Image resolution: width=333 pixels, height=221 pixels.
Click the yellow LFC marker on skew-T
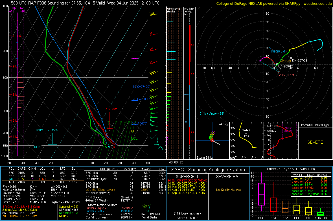(x=134, y=132)
